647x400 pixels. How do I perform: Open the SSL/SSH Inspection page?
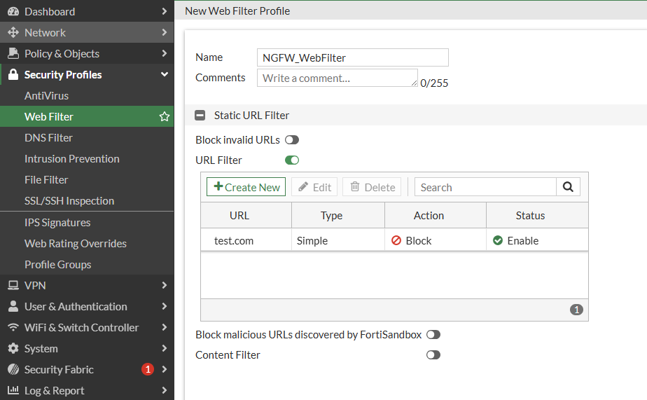pyautogui.click(x=69, y=201)
